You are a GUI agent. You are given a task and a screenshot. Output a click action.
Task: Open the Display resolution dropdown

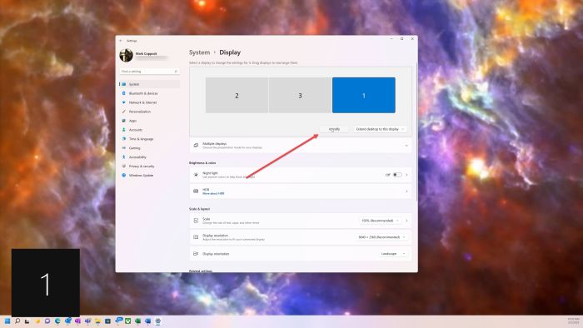point(381,237)
